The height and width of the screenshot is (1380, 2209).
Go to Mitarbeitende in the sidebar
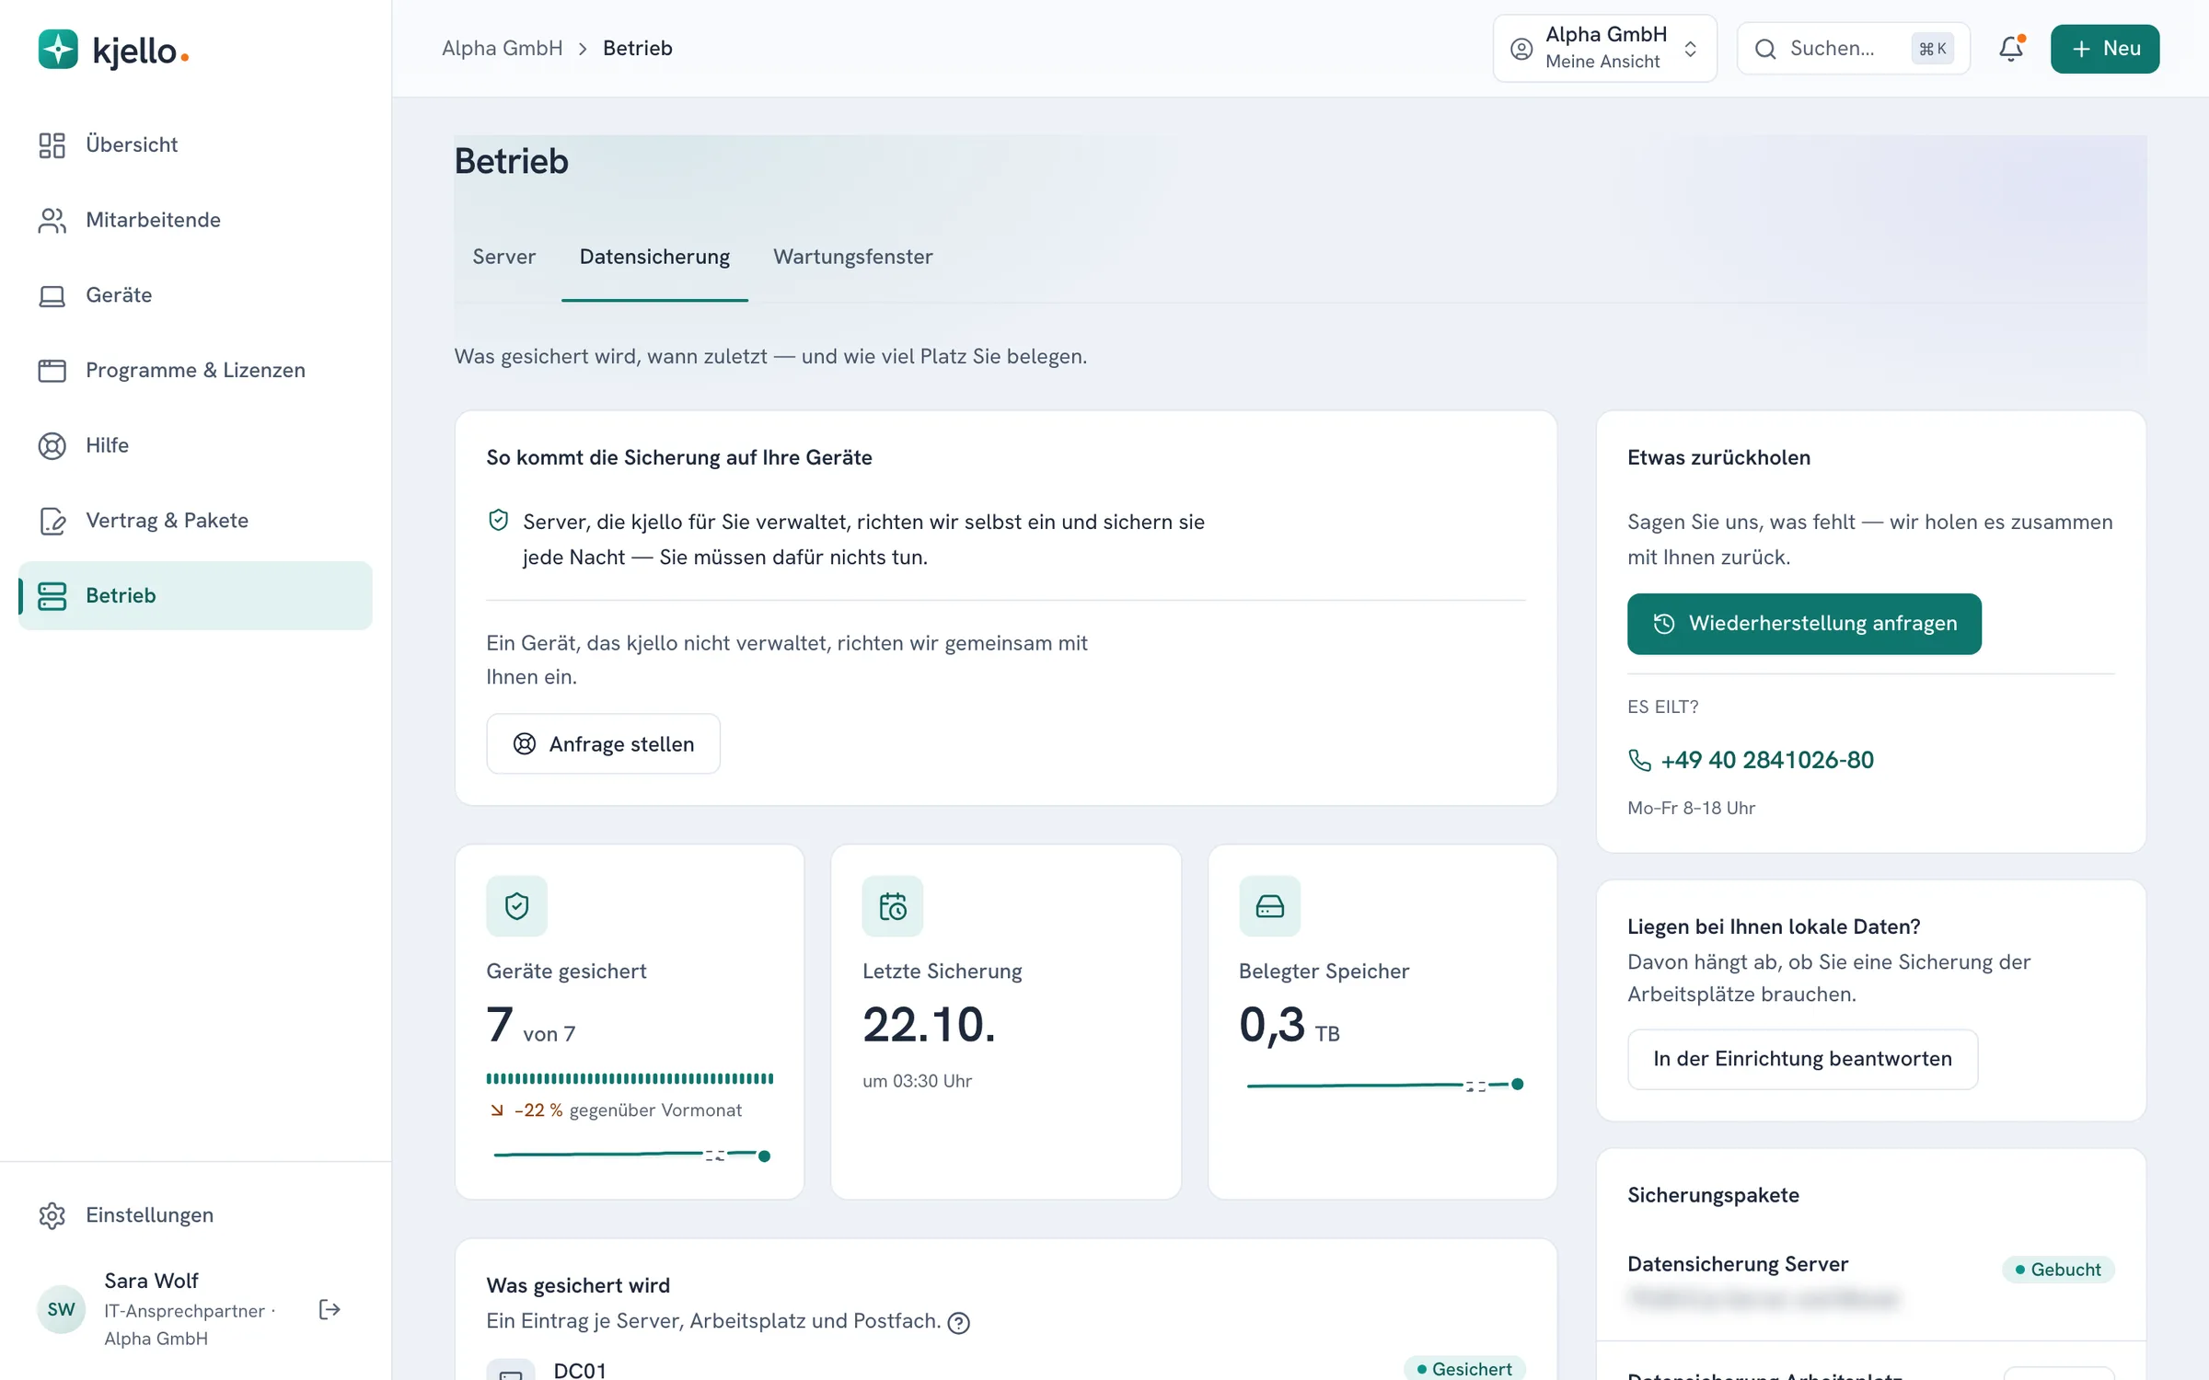coord(195,220)
